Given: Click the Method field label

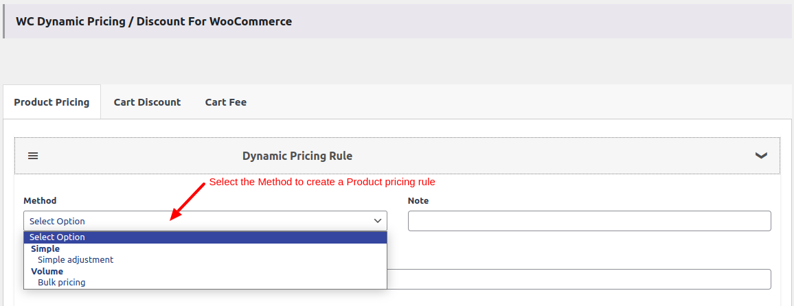Looking at the screenshot, I should click(x=40, y=201).
